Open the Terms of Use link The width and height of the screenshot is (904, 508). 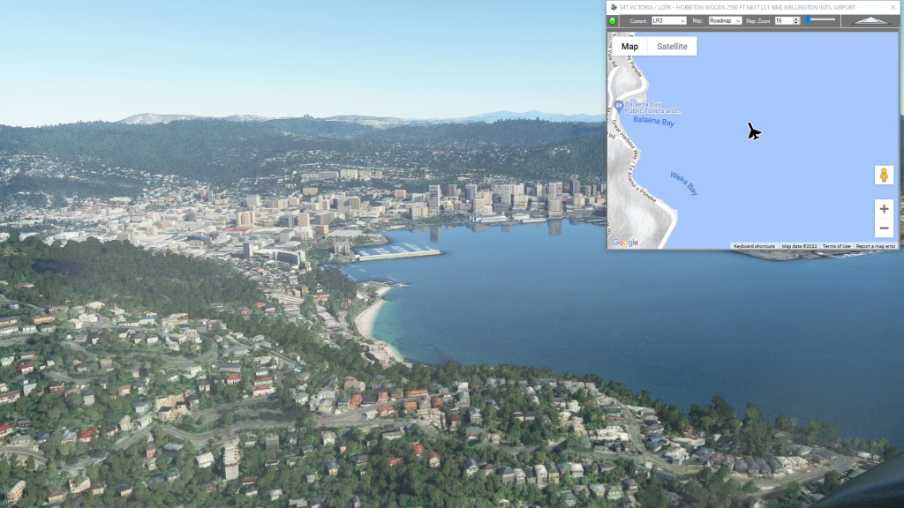(836, 246)
